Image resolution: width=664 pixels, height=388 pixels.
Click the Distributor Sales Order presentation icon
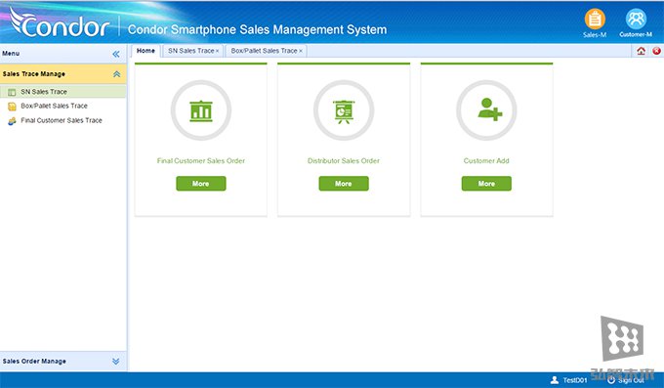click(x=344, y=111)
